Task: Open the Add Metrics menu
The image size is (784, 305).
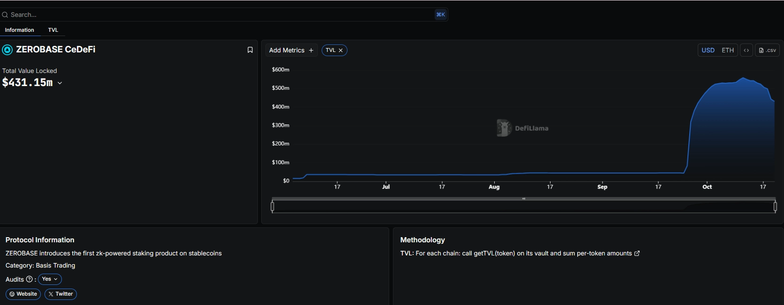Action: pyautogui.click(x=291, y=50)
